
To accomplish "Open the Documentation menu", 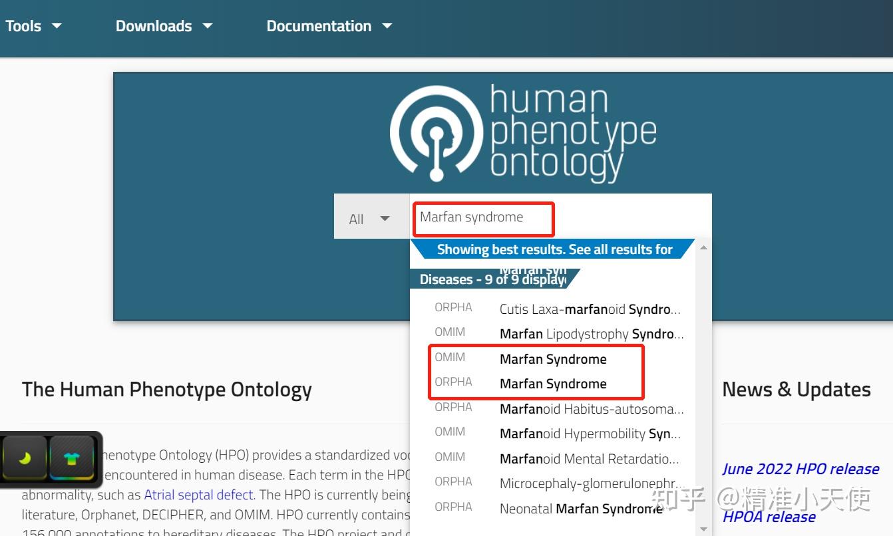I will 329,26.
